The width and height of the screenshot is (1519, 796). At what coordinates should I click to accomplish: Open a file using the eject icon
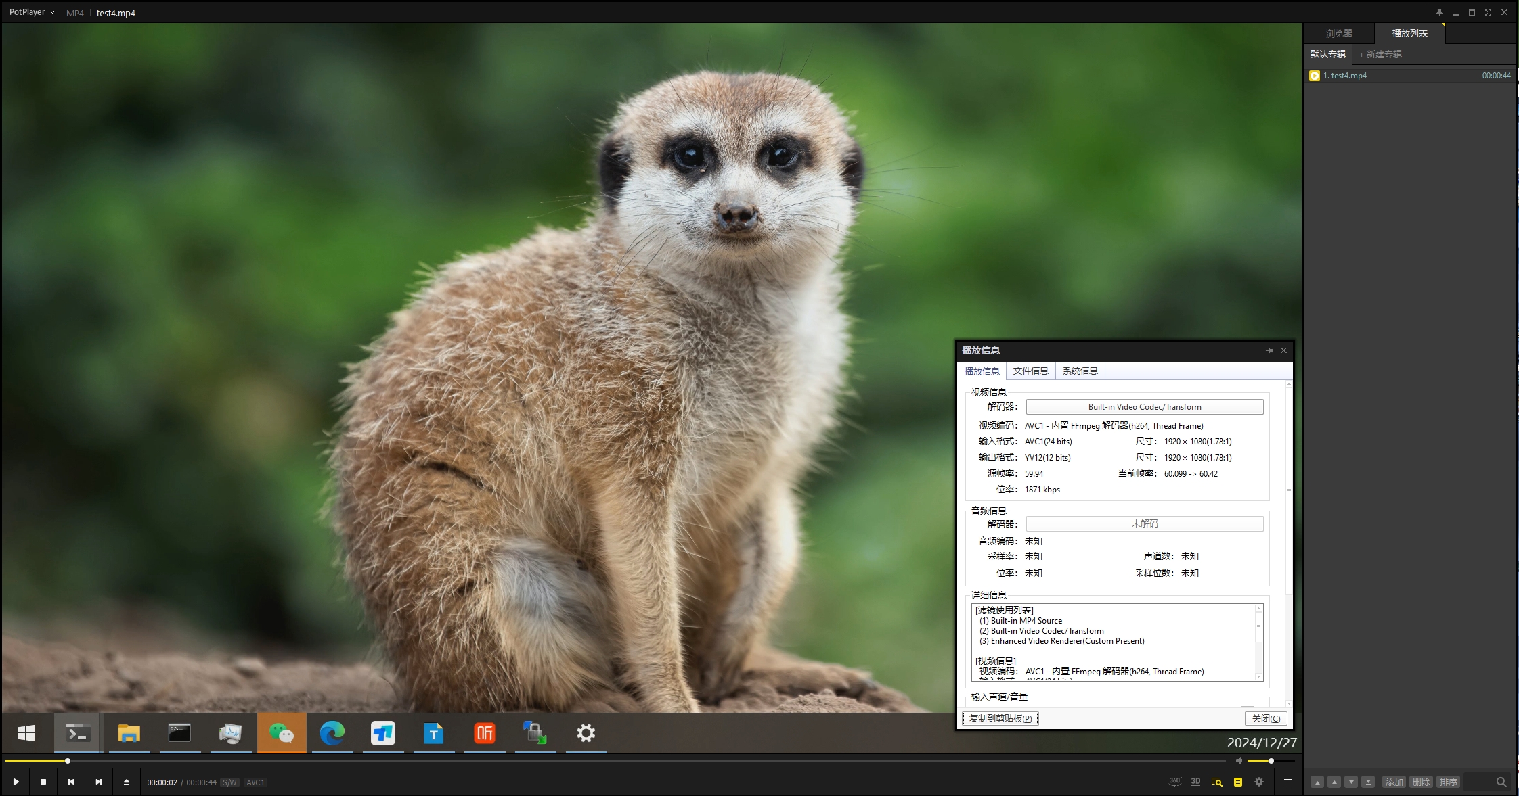127,782
